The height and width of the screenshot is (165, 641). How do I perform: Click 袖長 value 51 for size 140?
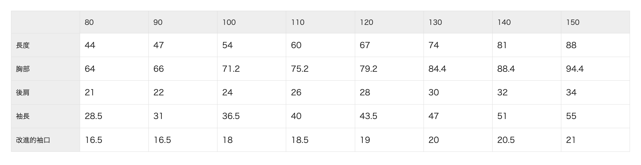click(502, 116)
